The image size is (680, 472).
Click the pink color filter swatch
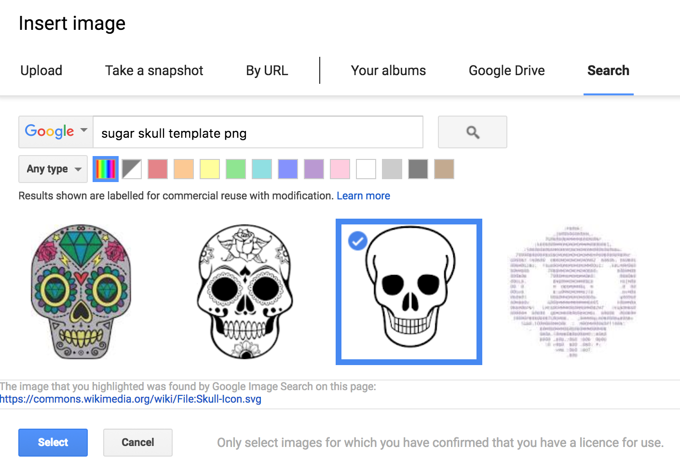[x=340, y=169]
